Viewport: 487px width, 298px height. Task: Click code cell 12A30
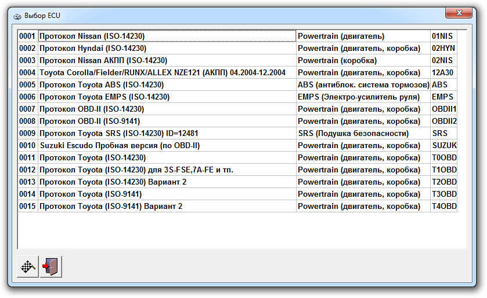tap(443, 72)
